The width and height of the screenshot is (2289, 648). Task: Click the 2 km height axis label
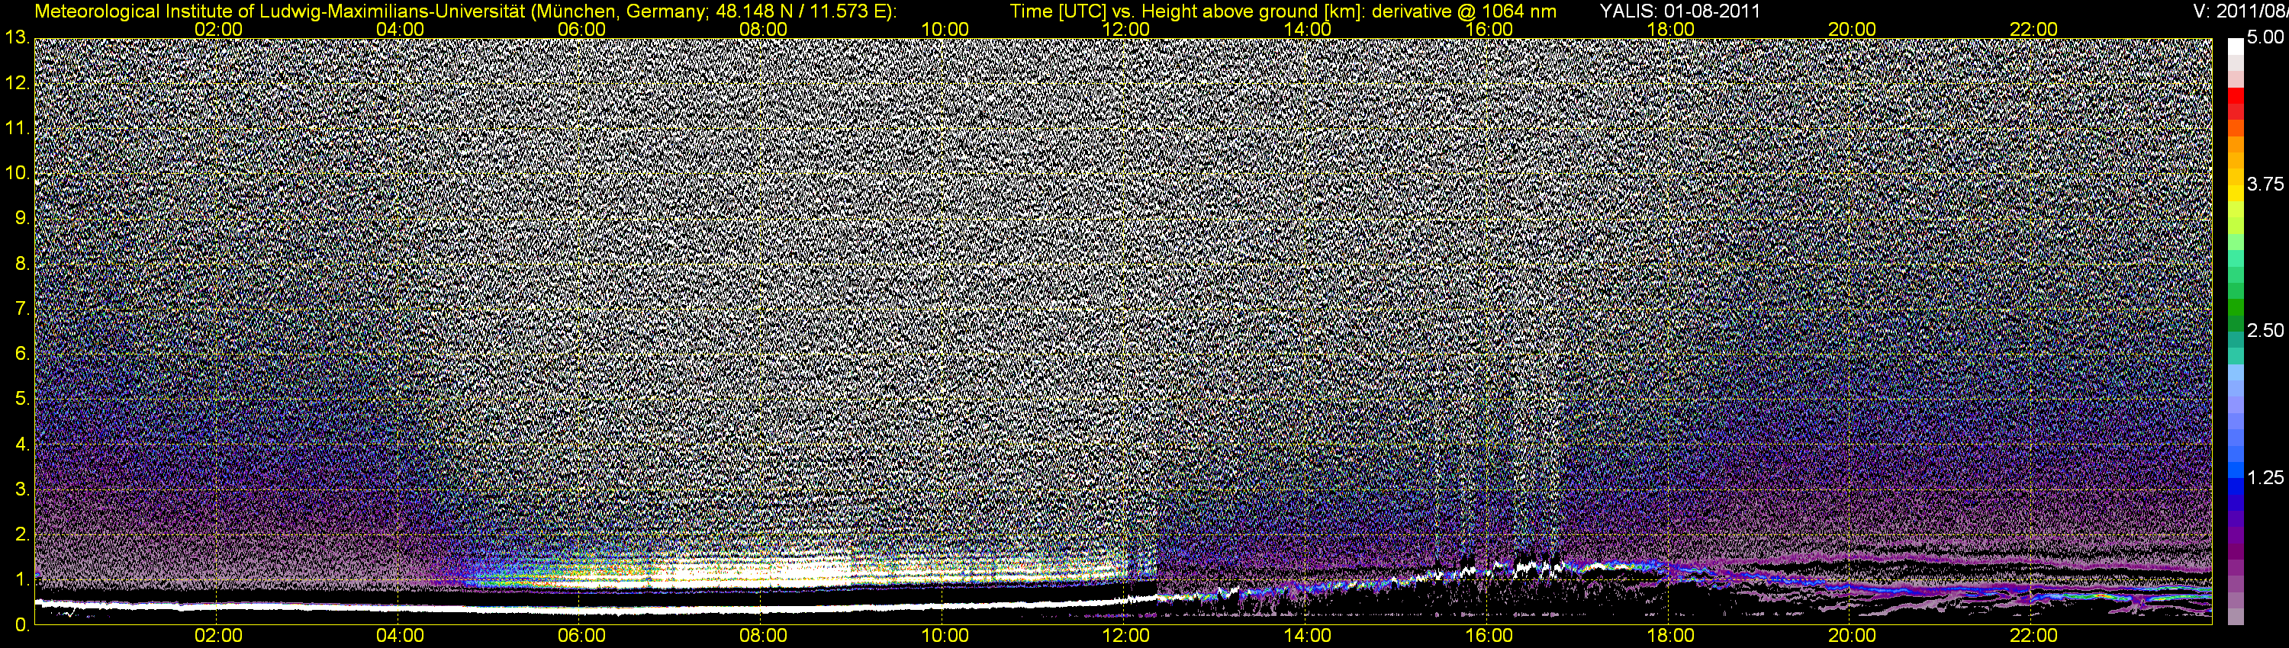(23, 534)
